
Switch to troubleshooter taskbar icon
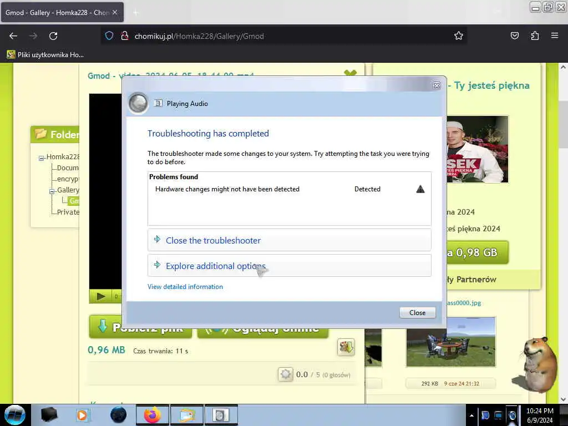[221, 415]
